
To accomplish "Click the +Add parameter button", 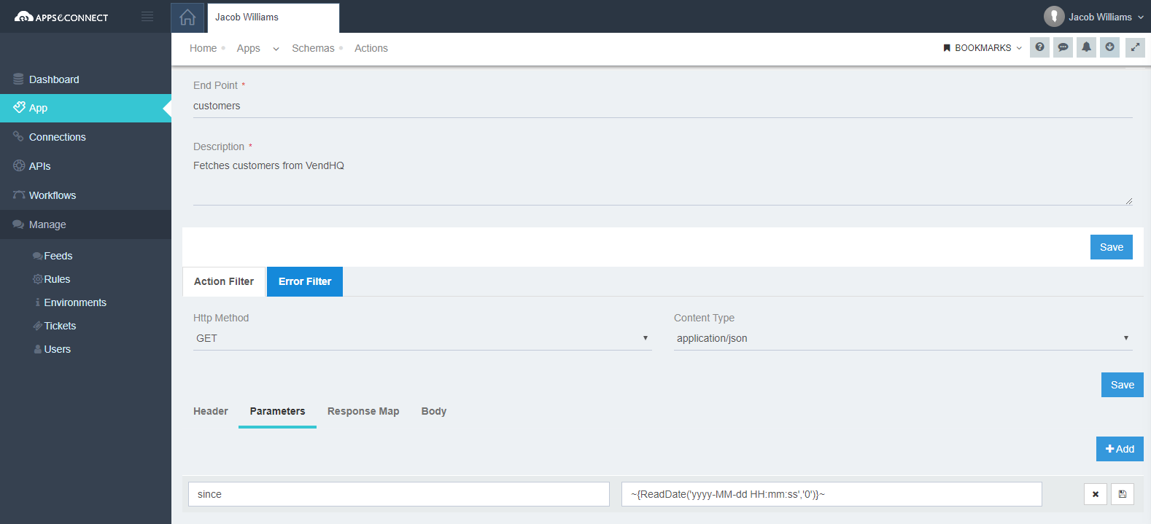I will tap(1120, 449).
